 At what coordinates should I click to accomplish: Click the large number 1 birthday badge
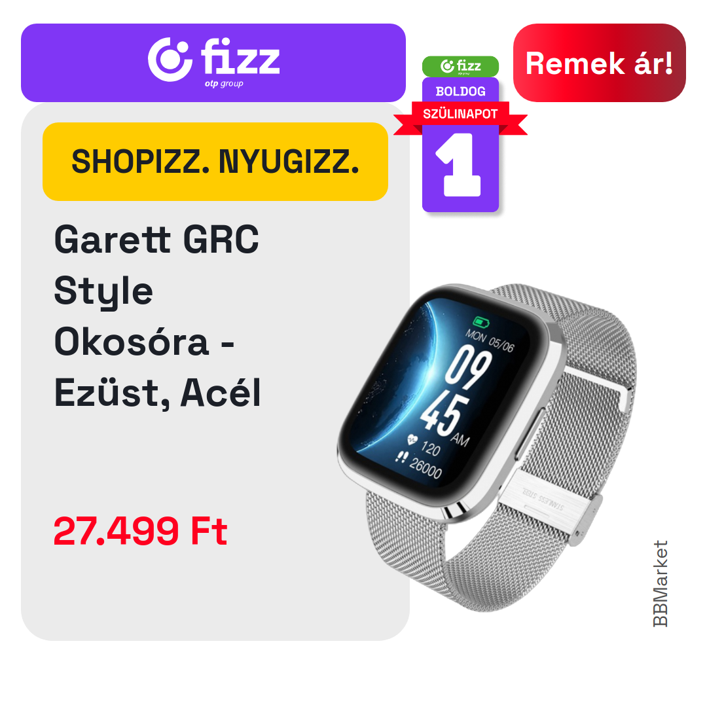pyautogui.click(x=460, y=165)
